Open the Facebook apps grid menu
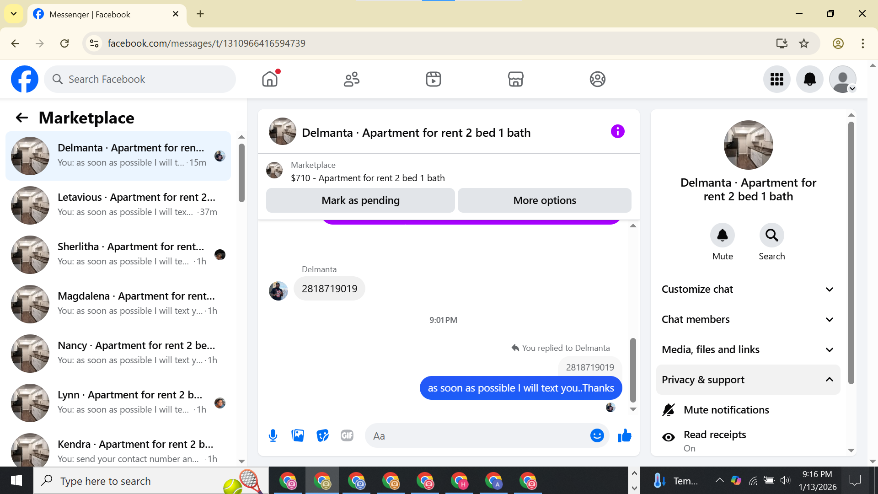The width and height of the screenshot is (878, 494). pos(776,79)
